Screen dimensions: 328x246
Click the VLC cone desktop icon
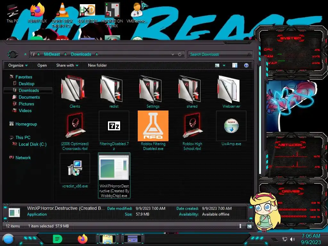(x=62, y=15)
